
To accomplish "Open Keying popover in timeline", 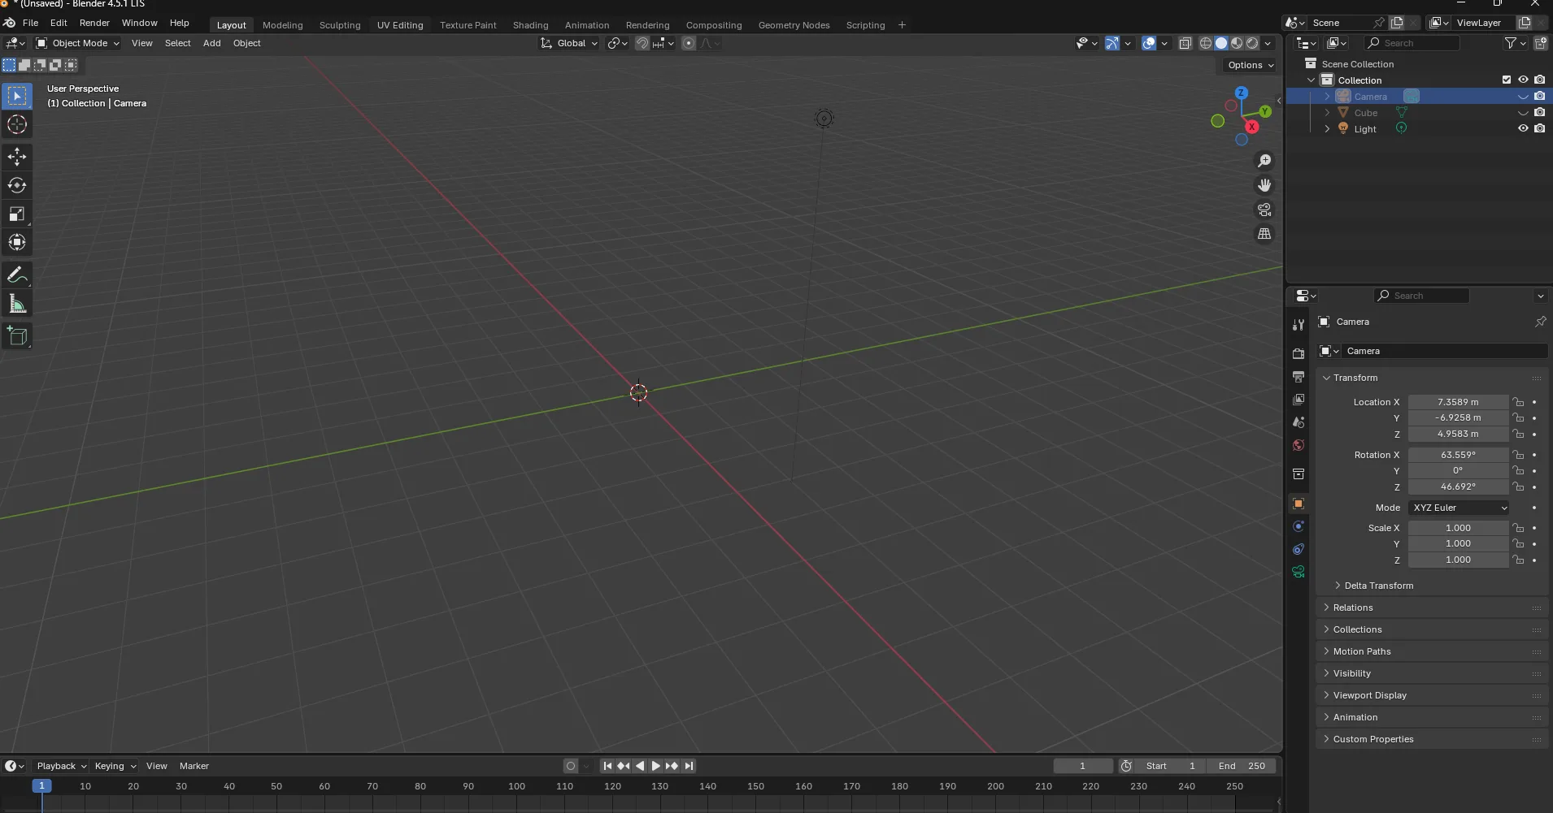I will pyautogui.click(x=115, y=766).
